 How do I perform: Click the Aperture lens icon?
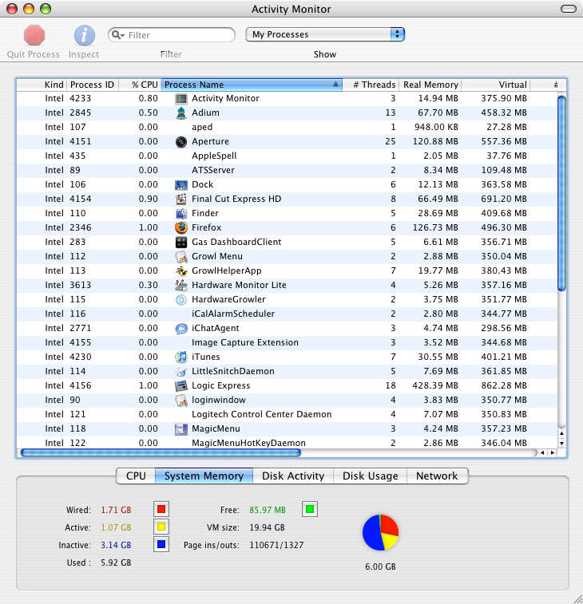(180, 142)
